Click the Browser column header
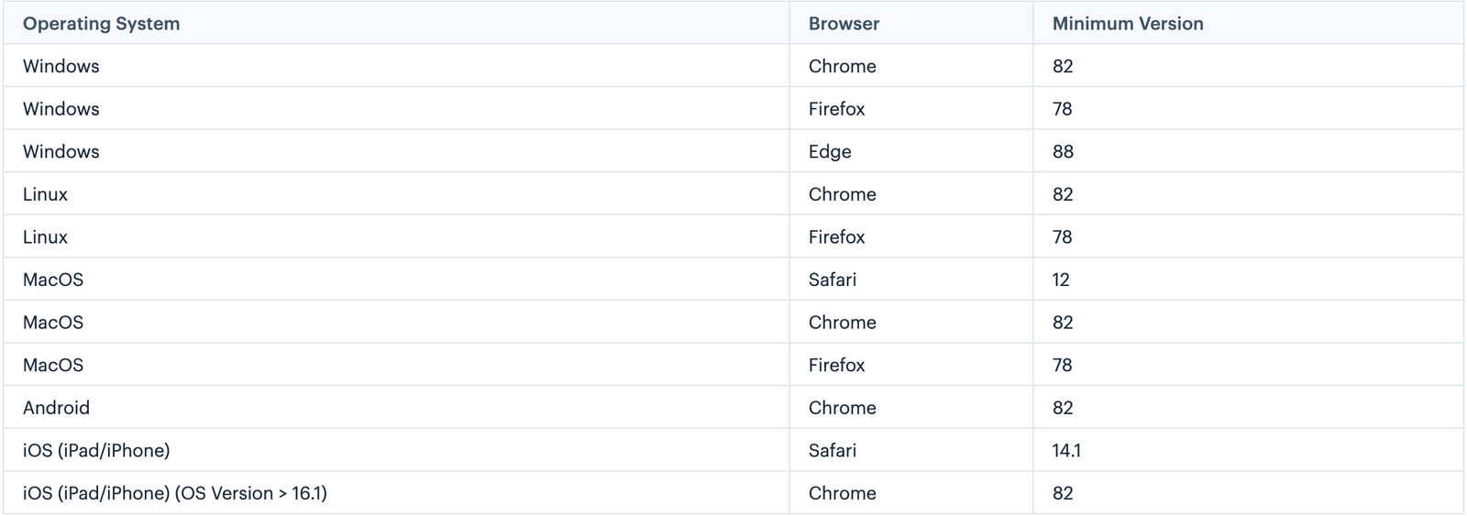Image resolution: width=1467 pixels, height=516 pixels. 844,24
